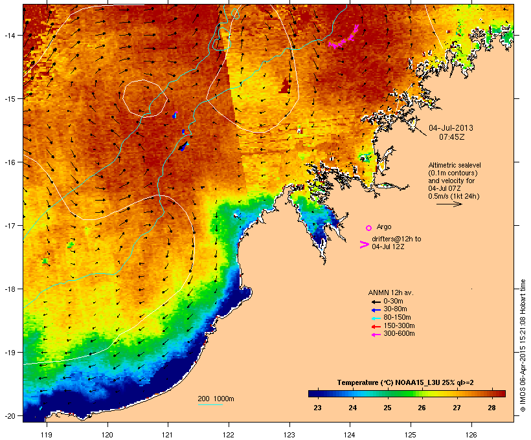Click the '(0.1m contours)' text
Image resolution: width=531 pixels, height=440 pixels.
[453, 173]
